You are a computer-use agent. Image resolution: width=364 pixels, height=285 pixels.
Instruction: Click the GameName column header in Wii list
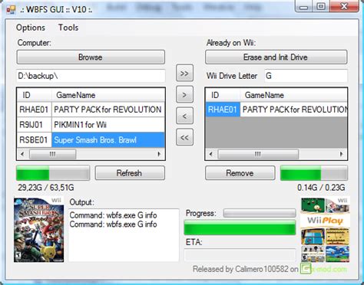coord(294,95)
